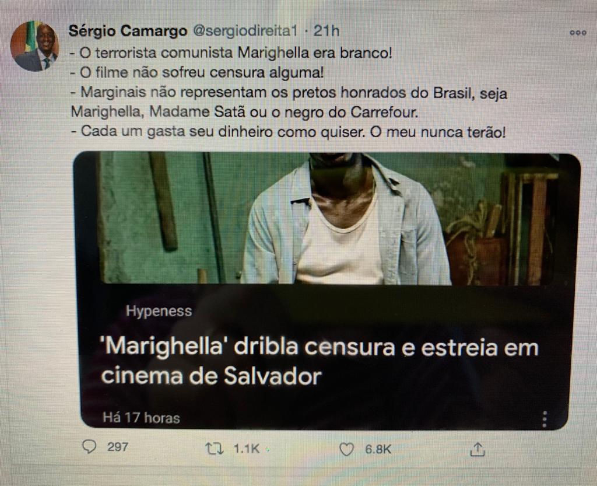Like the tweet with the heart icon

pos(346,449)
